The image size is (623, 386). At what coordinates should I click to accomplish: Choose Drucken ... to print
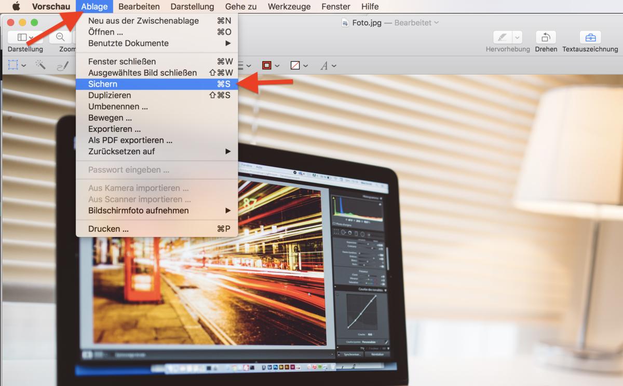coord(157,228)
